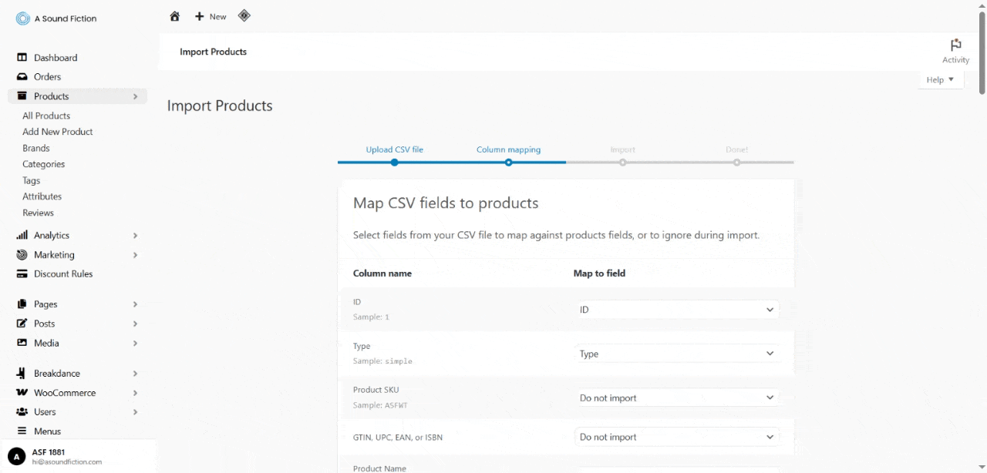987x473 pixels.
Task: Select the Dashboard icon
Action: tap(20, 57)
